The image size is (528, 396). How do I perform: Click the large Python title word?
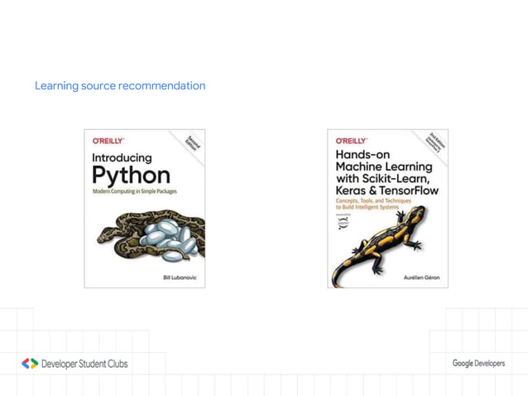coord(132,176)
